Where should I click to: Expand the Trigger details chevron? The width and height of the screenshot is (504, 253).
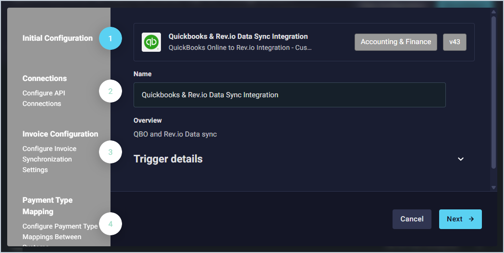pyautogui.click(x=461, y=159)
